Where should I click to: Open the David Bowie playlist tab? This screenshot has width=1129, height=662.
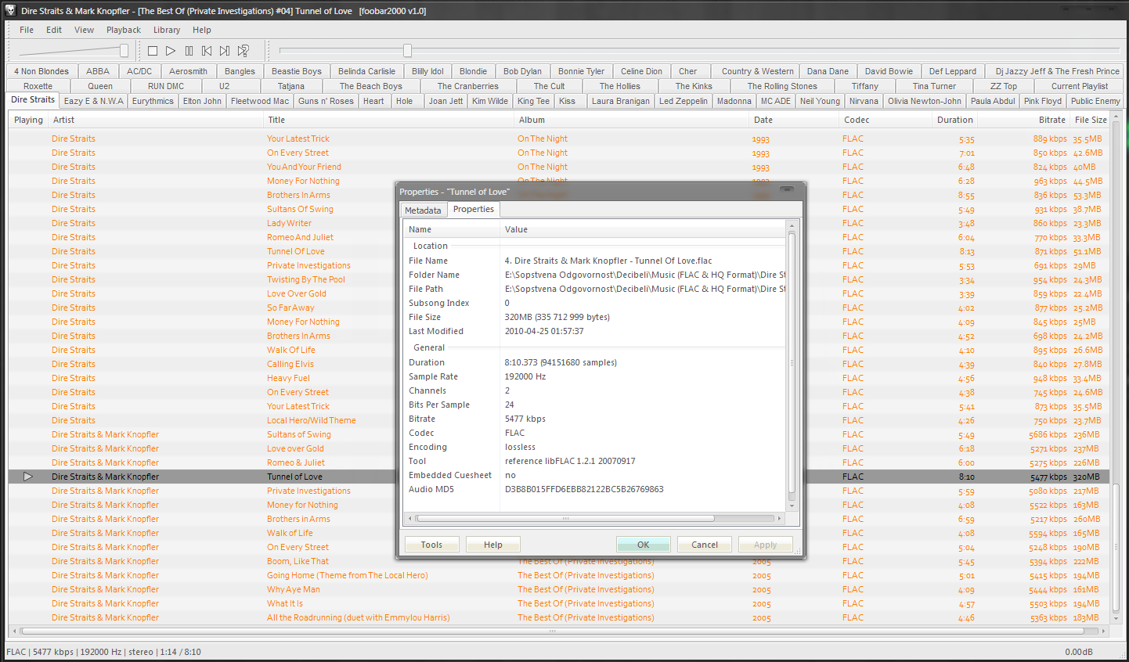pyautogui.click(x=889, y=71)
